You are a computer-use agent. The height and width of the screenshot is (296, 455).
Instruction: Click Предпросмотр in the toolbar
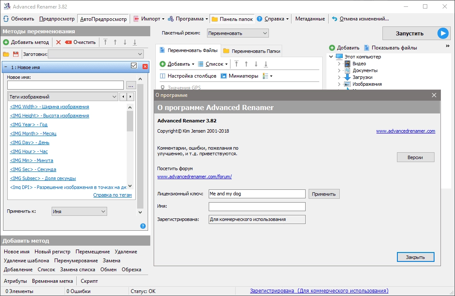pyautogui.click(x=57, y=19)
